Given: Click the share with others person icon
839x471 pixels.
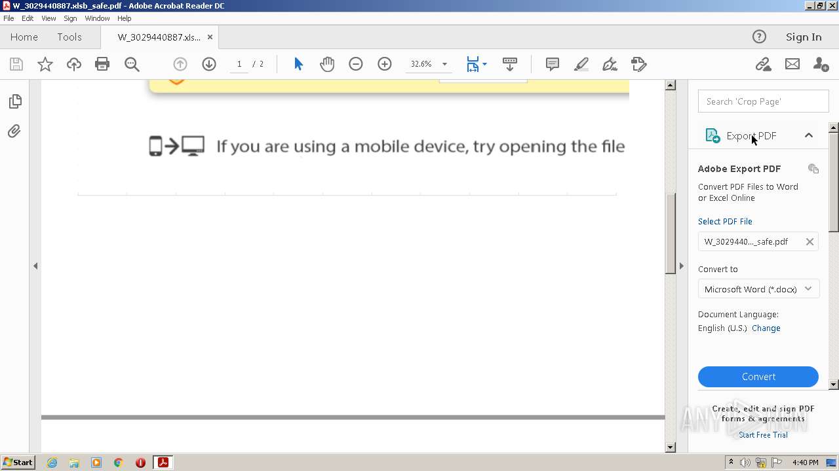Looking at the screenshot, I should (x=821, y=64).
